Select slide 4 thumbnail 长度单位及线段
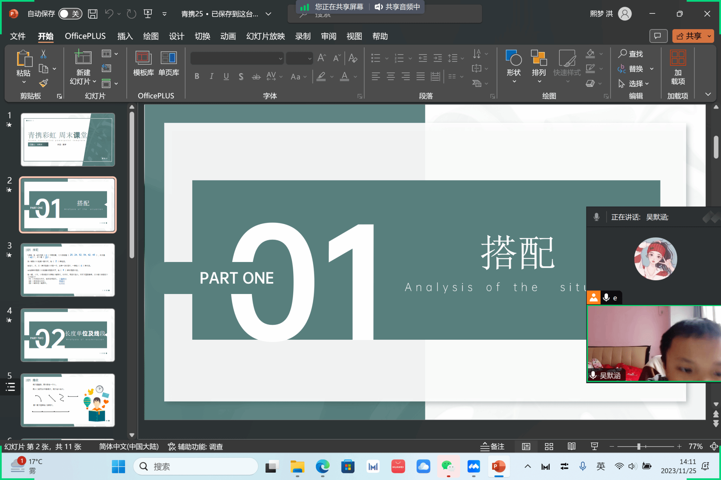Image resolution: width=721 pixels, height=480 pixels. click(68, 335)
